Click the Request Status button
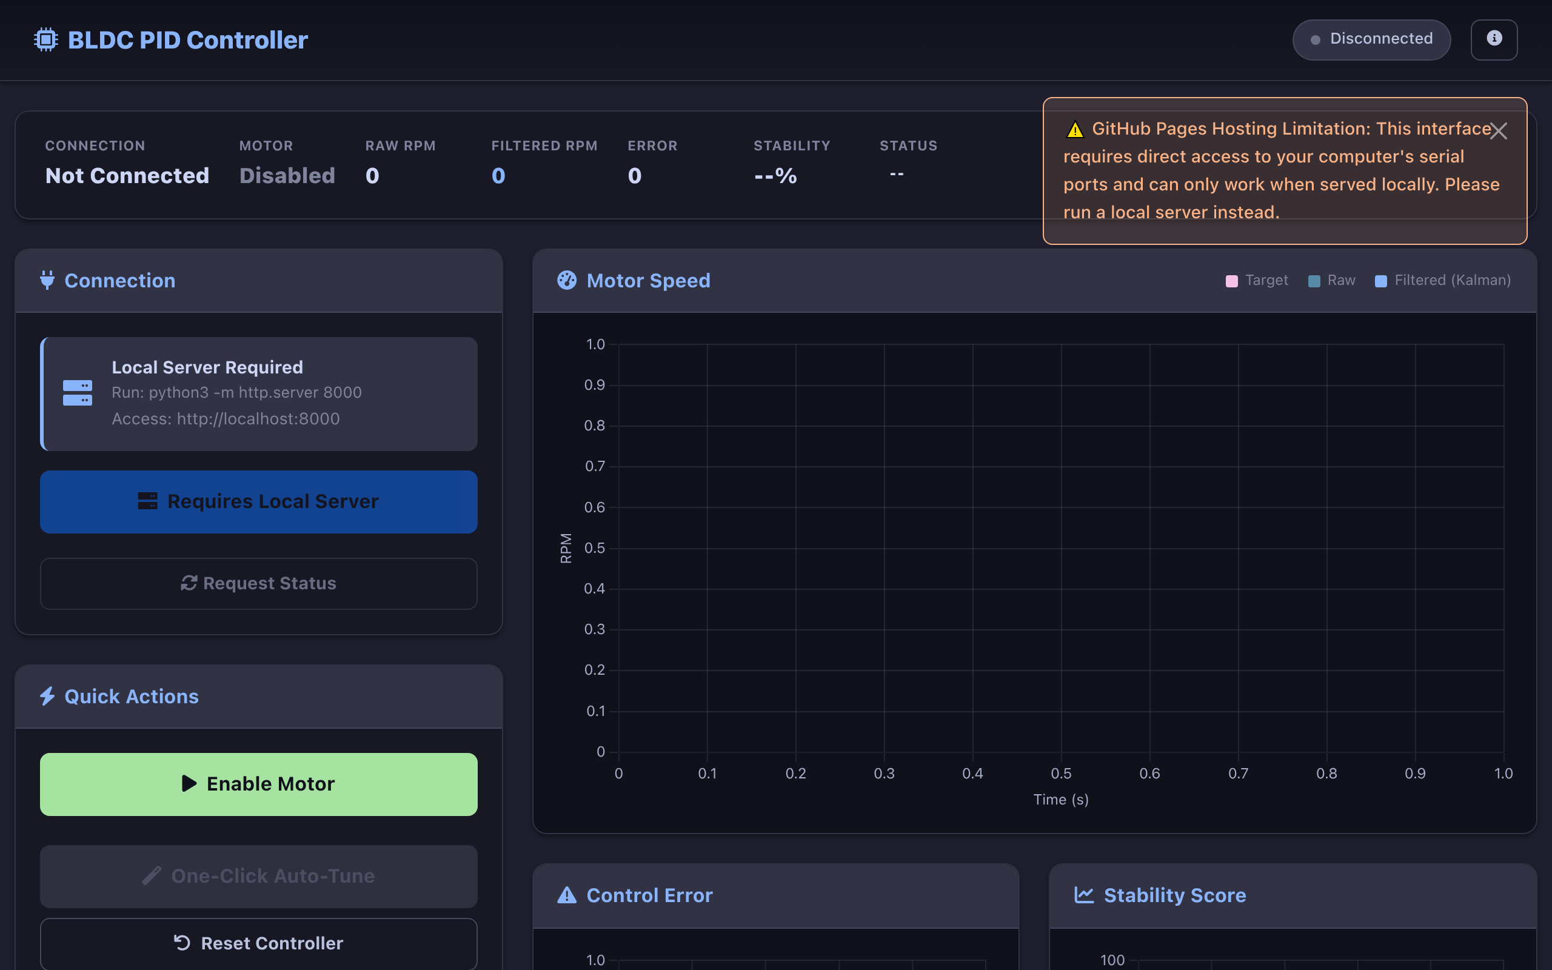1552x970 pixels. pos(258,583)
